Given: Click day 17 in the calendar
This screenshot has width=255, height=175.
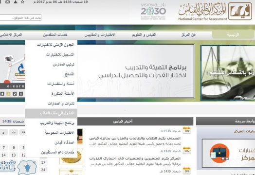Looking at the screenshot, I should (43, 162).
